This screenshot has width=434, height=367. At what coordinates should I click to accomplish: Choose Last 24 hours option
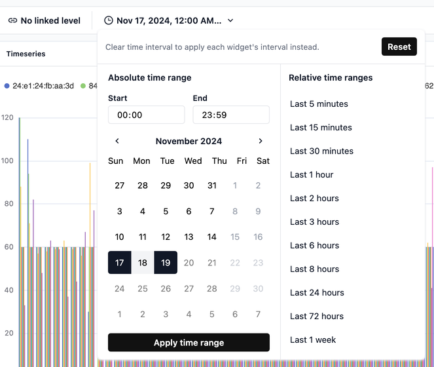pyautogui.click(x=317, y=292)
